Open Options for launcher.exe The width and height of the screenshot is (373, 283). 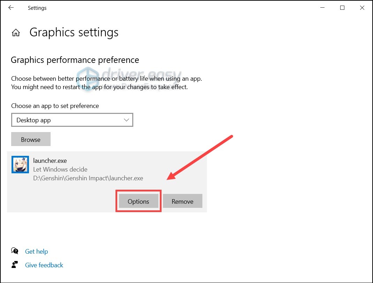pyautogui.click(x=138, y=201)
